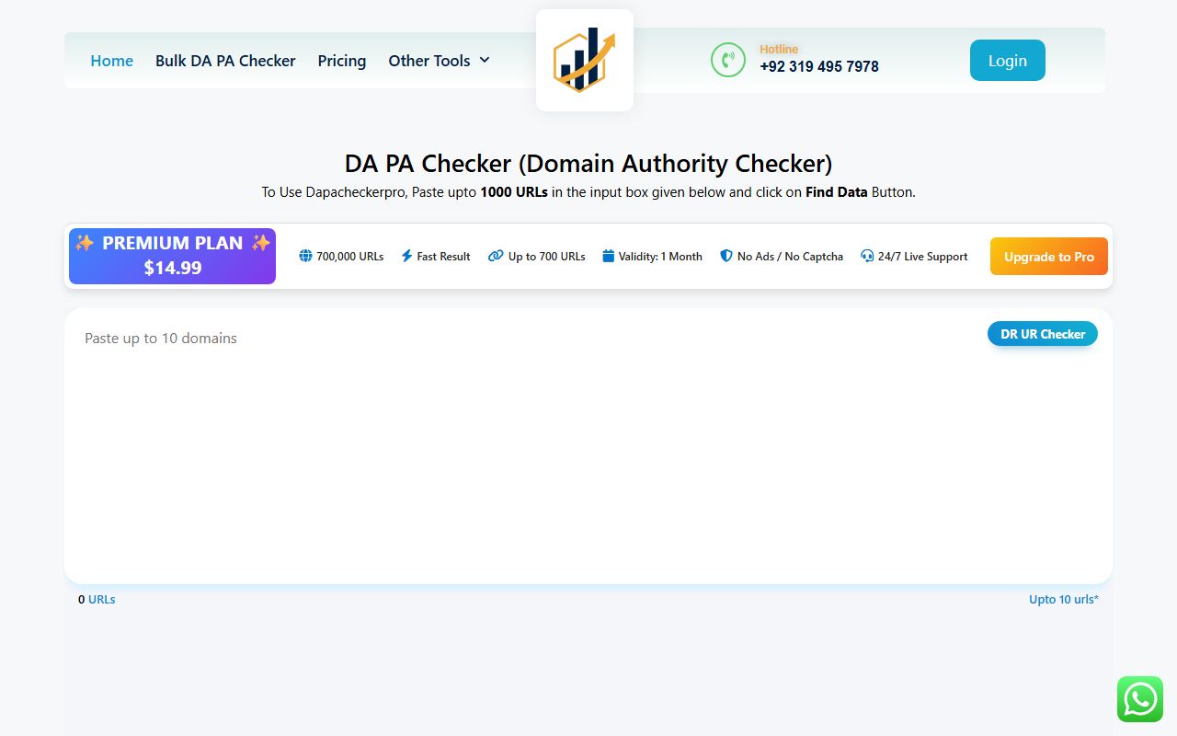Screen dimensions: 1177x736
Task: Open the WhatsApp chat icon
Action: point(1140,699)
